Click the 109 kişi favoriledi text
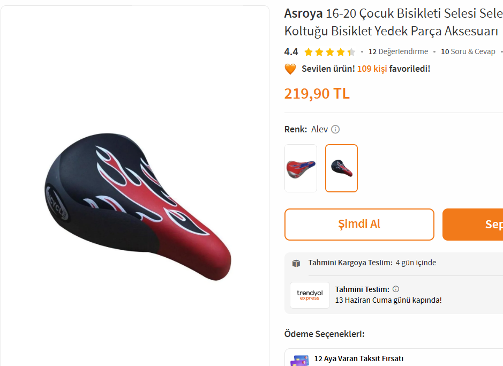Screen dimensions: 503x366 (394, 69)
